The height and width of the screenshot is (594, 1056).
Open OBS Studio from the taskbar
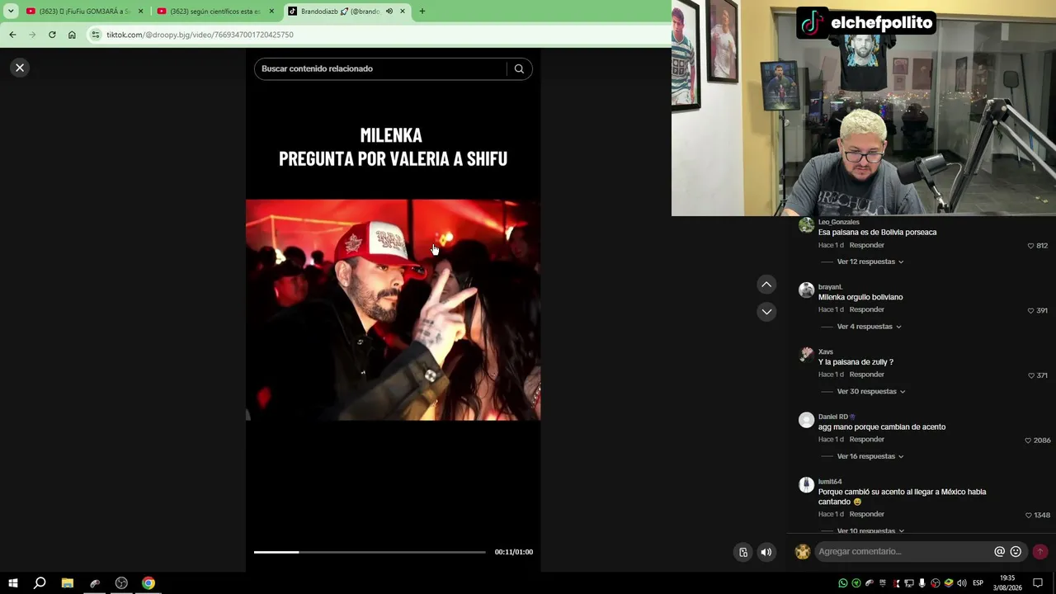pyautogui.click(x=121, y=583)
